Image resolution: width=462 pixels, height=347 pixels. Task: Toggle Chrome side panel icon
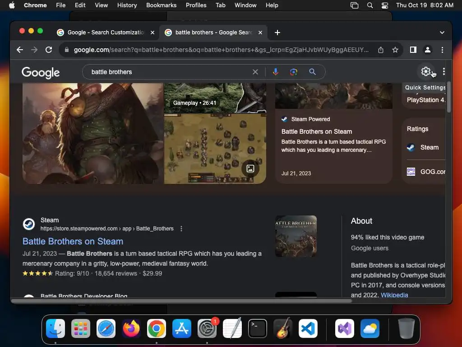[413, 50]
